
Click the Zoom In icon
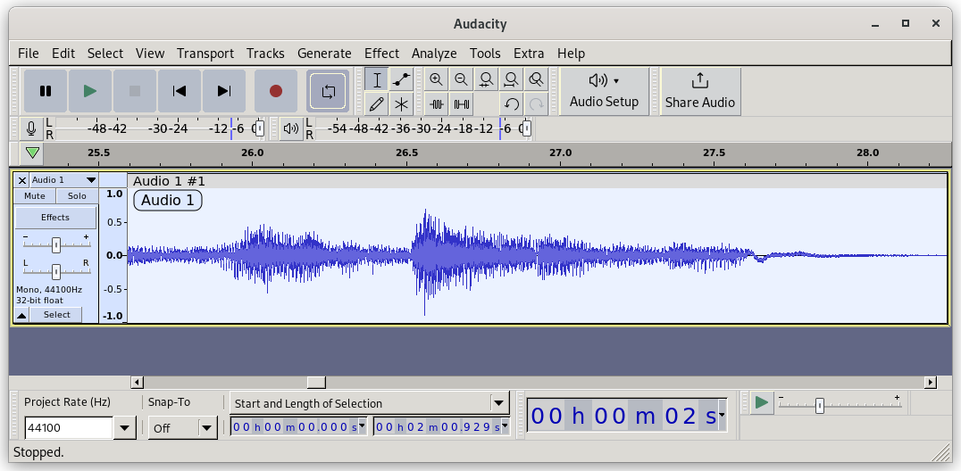point(437,79)
